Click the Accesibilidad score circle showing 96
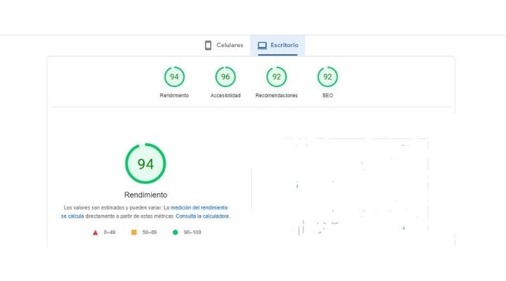506x281 pixels. click(x=226, y=77)
